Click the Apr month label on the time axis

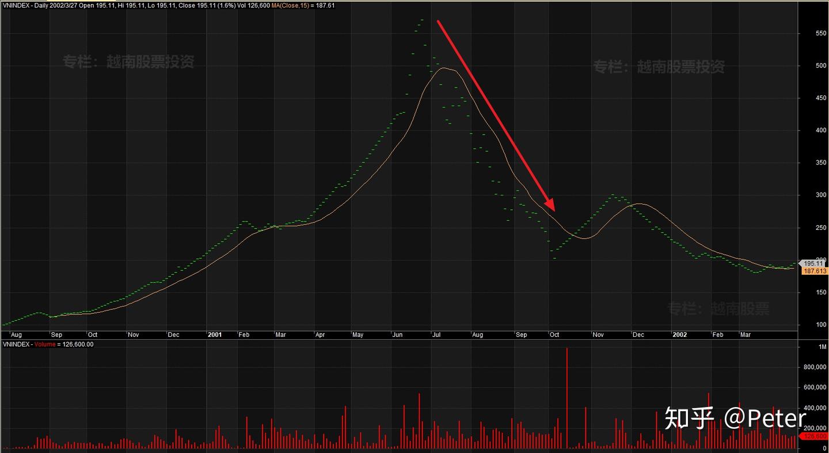point(320,334)
